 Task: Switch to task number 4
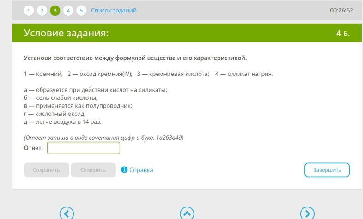(x=68, y=11)
